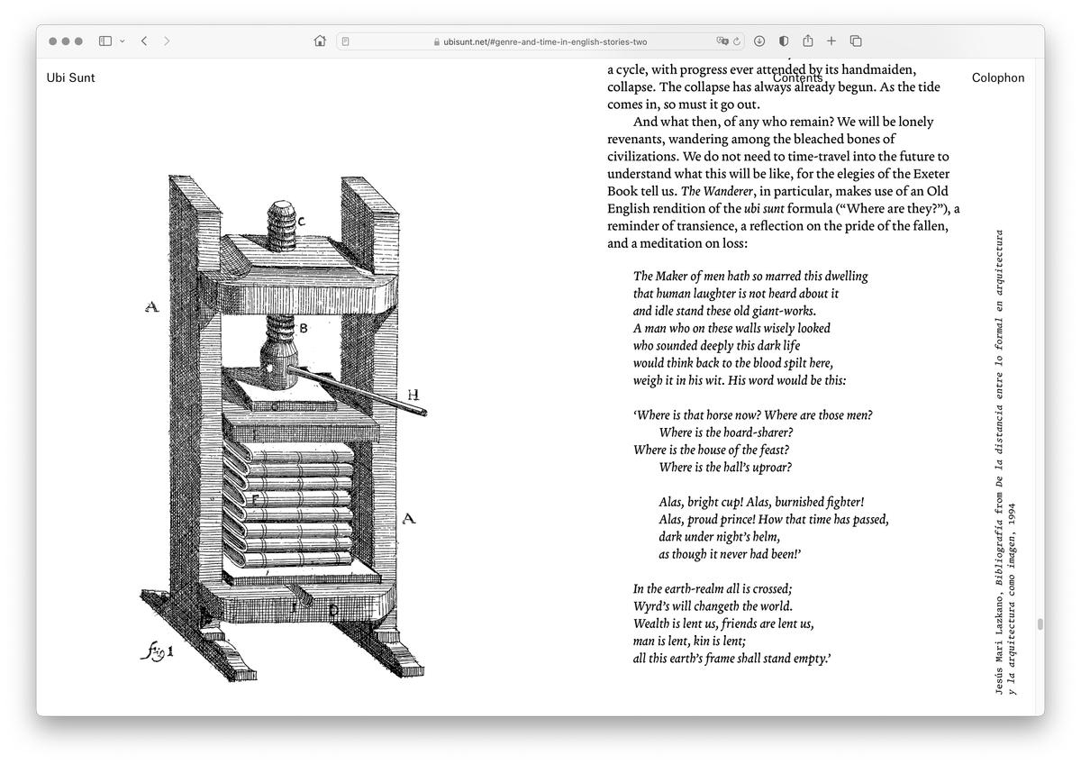Click the ubisunt.net address field

540,41
